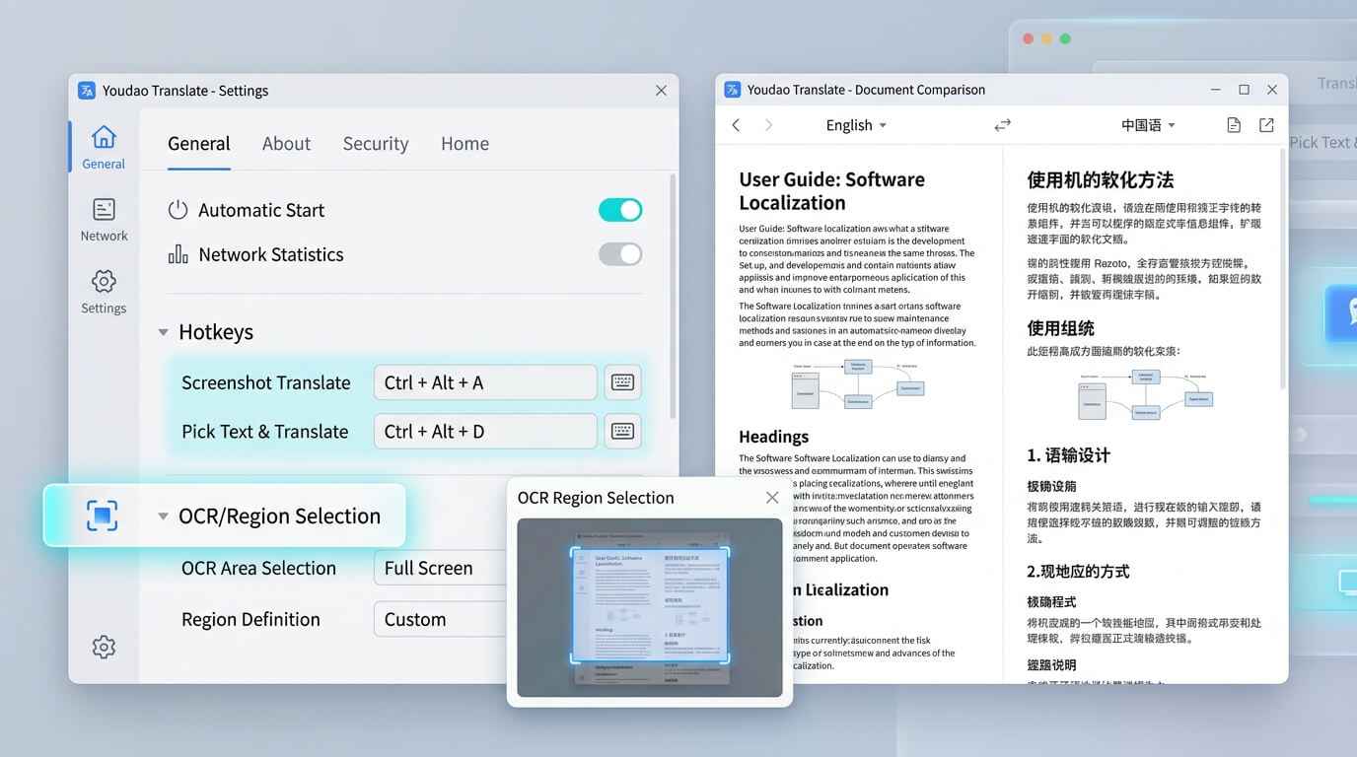1357x757 pixels.
Task: Open the 中国语 target language dropdown
Action: click(x=1148, y=125)
